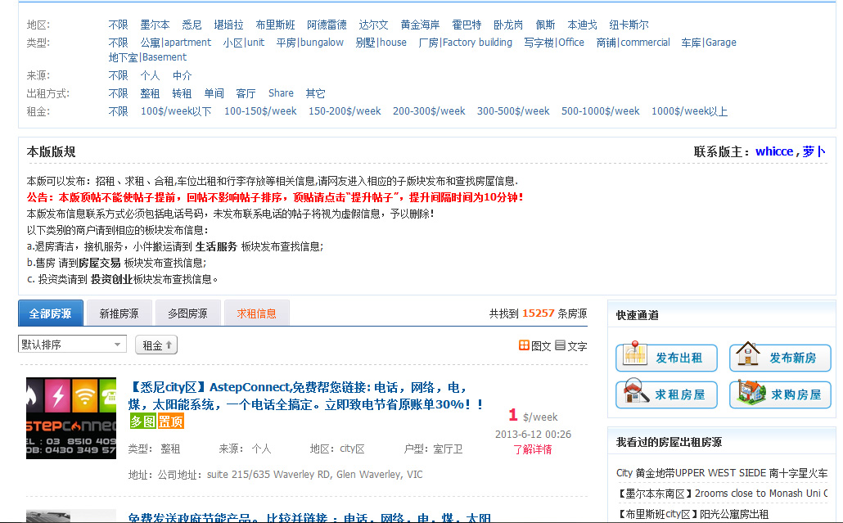Choose 地下室|Basement type filter
Screen dimensions: 843x523
pos(147,57)
